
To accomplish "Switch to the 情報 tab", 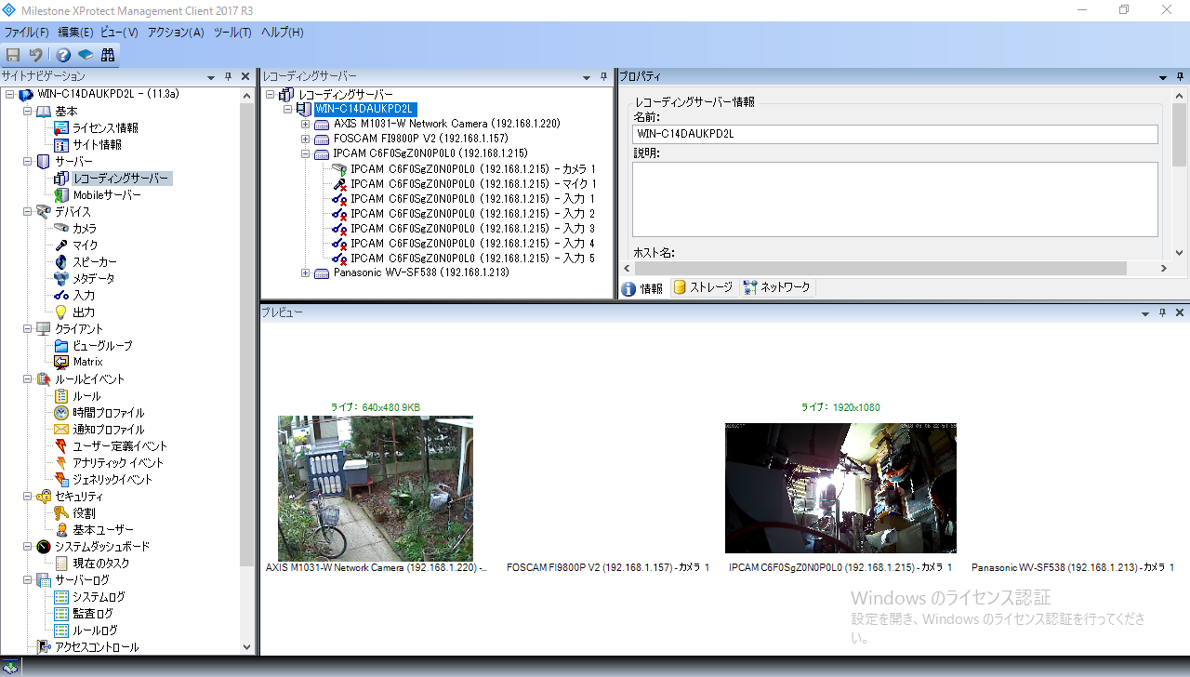I will tap(642, 288).
